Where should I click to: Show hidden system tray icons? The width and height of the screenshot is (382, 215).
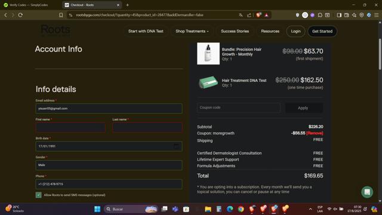tap(310, 209)
